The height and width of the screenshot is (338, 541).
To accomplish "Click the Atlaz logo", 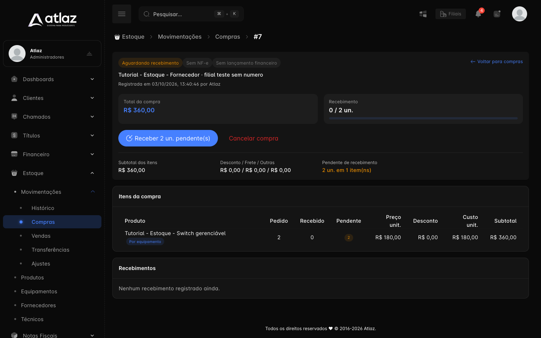I will point(52,20).
